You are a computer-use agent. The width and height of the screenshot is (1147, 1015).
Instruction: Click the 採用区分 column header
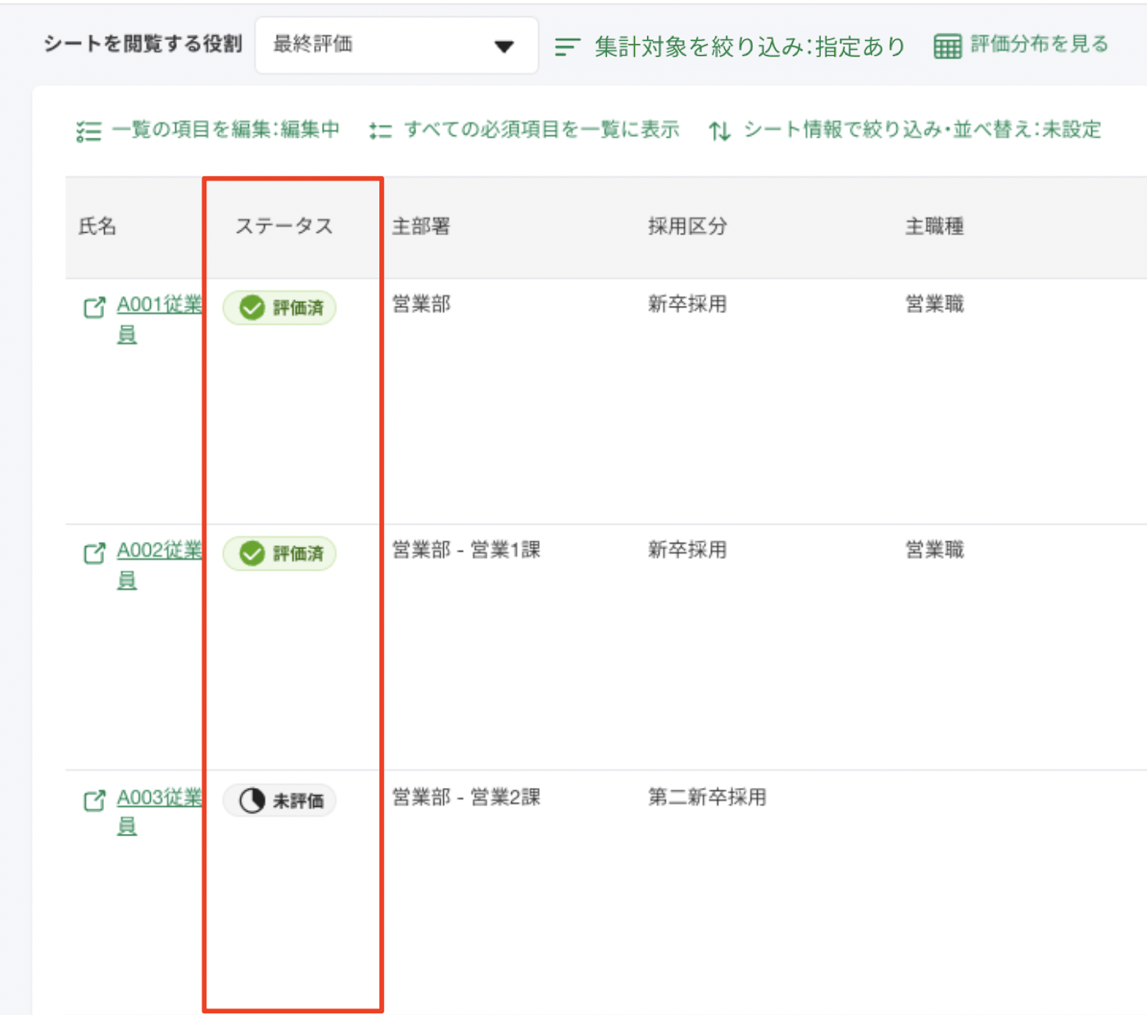(x=687, y=226)
